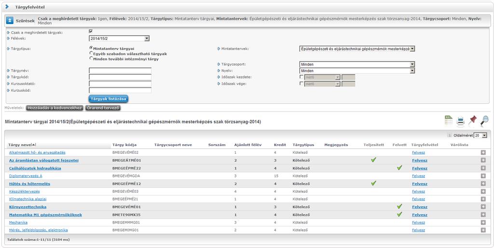Open the Tárgycsoport dropdown

pyautogui.click(x=357, y=64)
